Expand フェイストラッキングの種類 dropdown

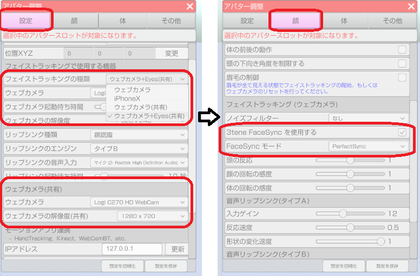tap(147, 79)
